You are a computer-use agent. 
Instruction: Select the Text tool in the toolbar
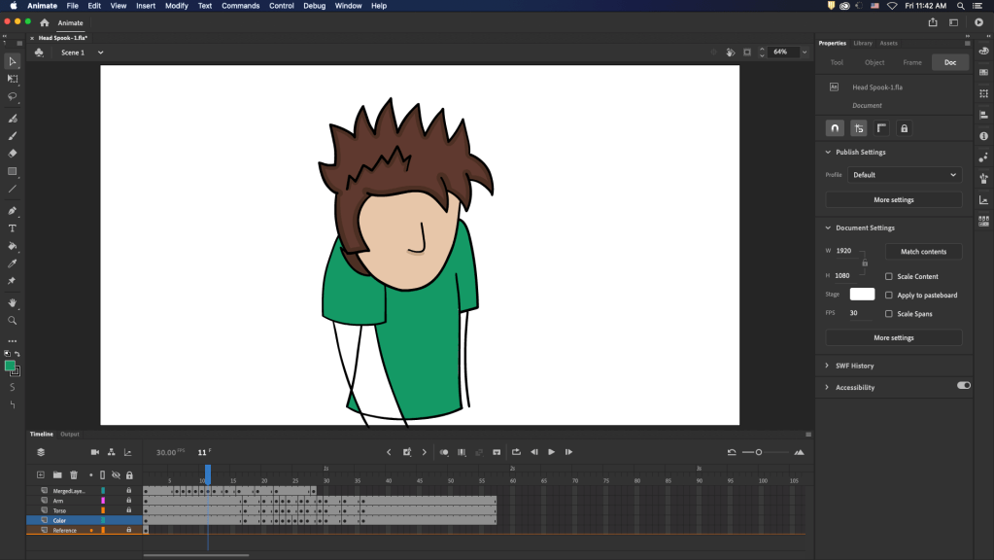[13, 228]
